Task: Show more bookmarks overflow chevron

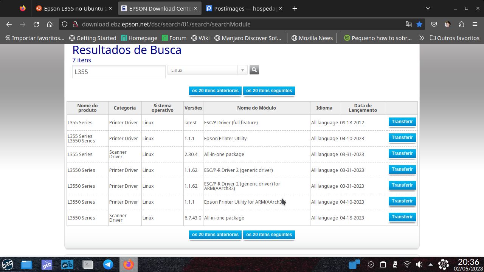Action: tap(422, 38)
